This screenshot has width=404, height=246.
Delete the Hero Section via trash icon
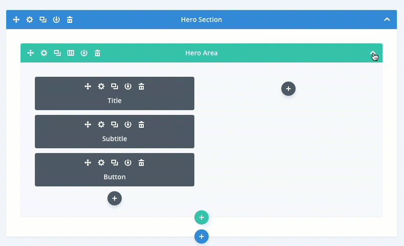70,20
